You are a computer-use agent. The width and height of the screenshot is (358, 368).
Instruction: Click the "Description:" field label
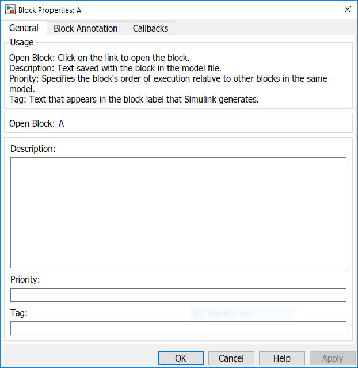pyautogui.click(x=33, y=149)
